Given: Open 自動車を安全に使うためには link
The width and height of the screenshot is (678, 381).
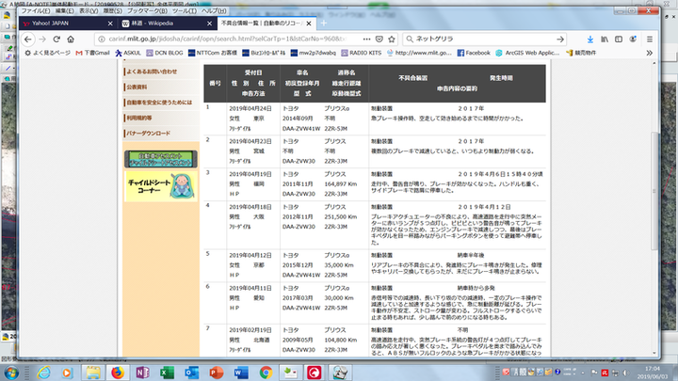Looking at the screenshot, I should point(159,103).
